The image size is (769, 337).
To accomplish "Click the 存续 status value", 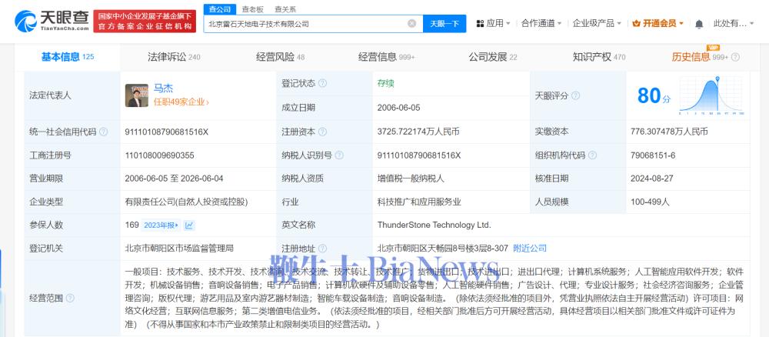I will click(x=385, y=83).
